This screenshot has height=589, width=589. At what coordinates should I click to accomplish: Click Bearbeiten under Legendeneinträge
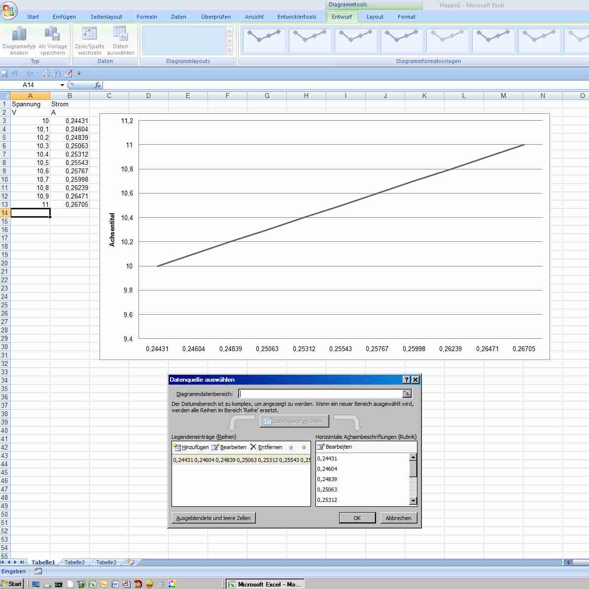point(229,447)
